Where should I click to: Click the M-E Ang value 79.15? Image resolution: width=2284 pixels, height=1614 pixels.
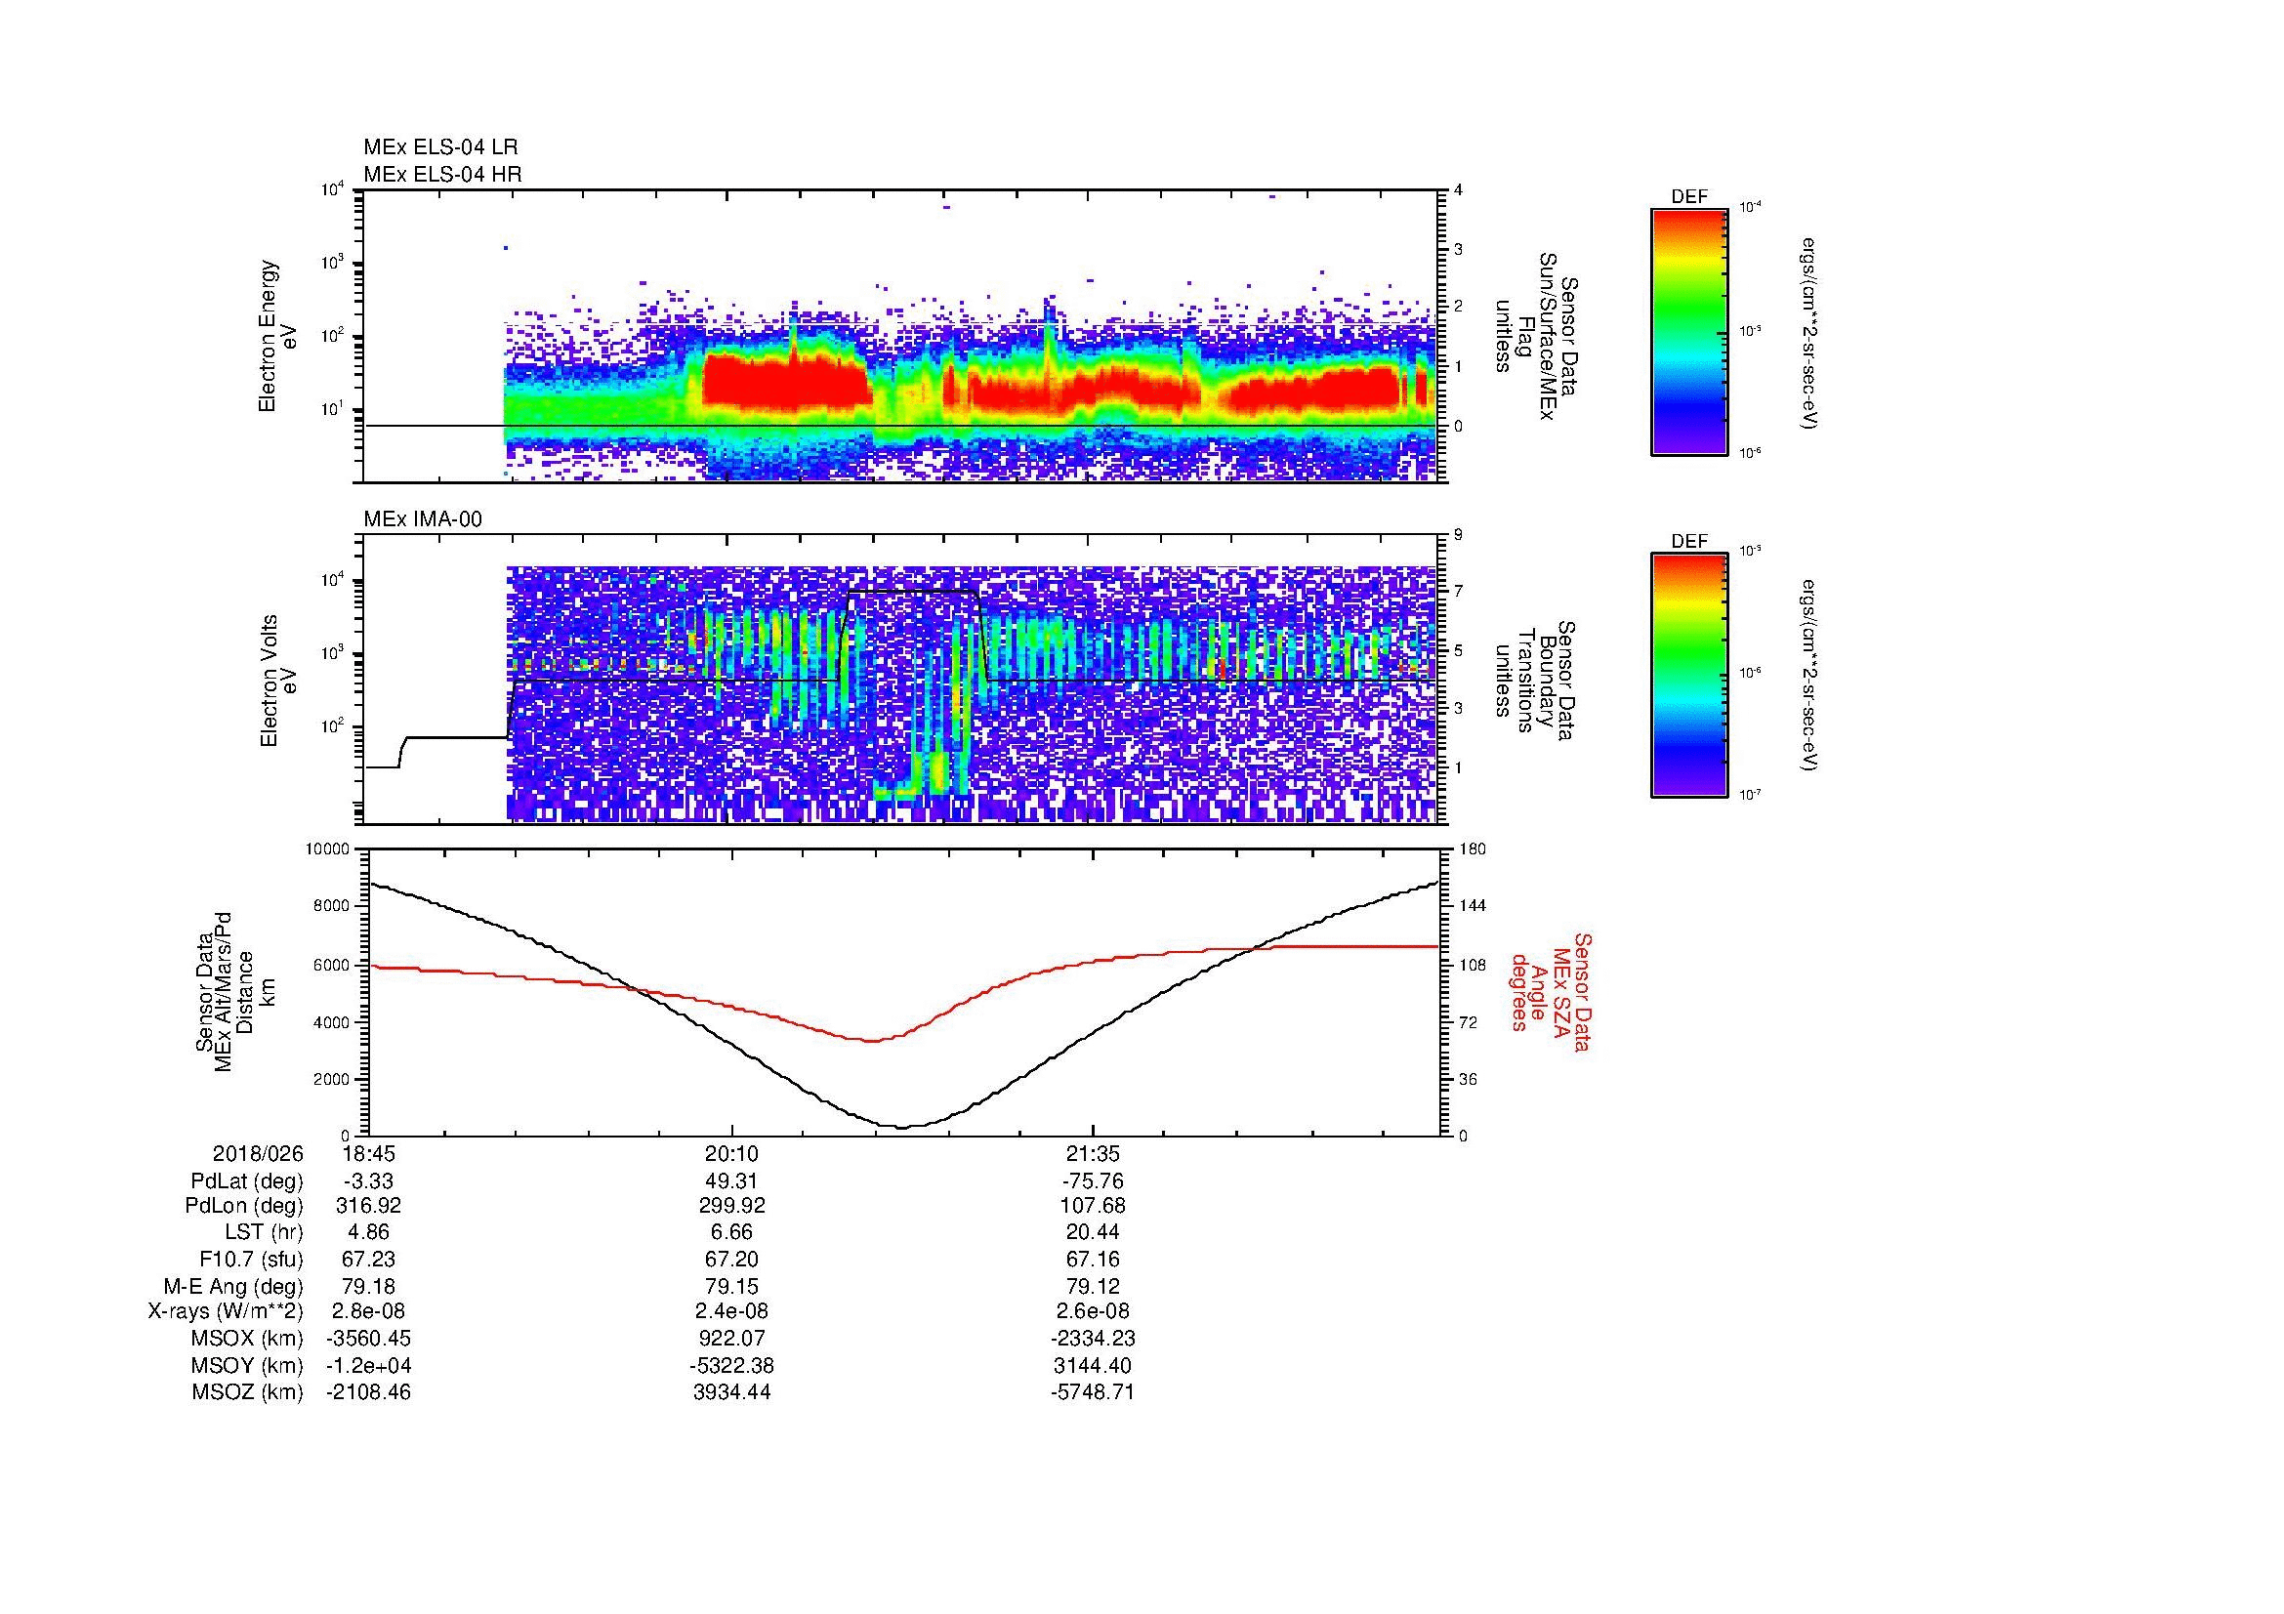(732, 1287)
